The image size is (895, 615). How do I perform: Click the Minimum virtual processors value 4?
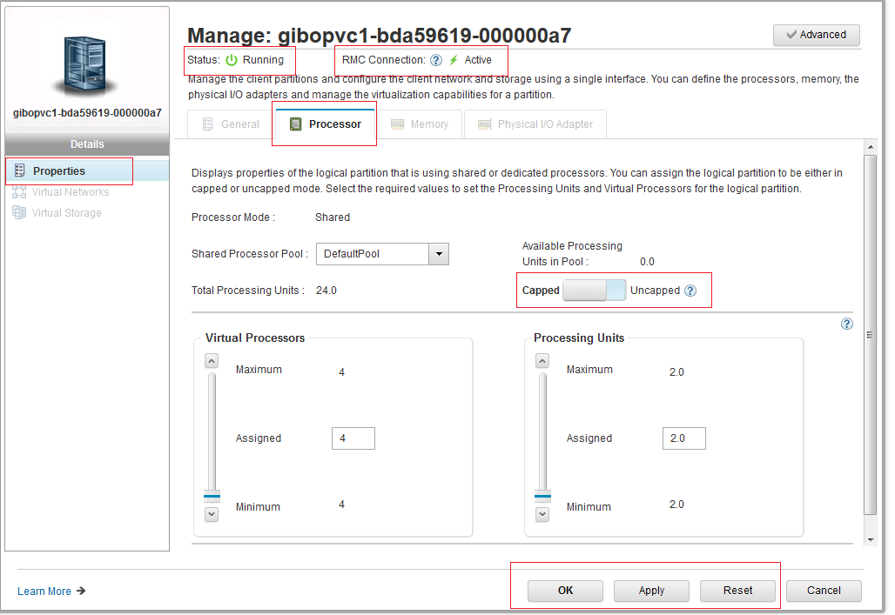(341, 505)
